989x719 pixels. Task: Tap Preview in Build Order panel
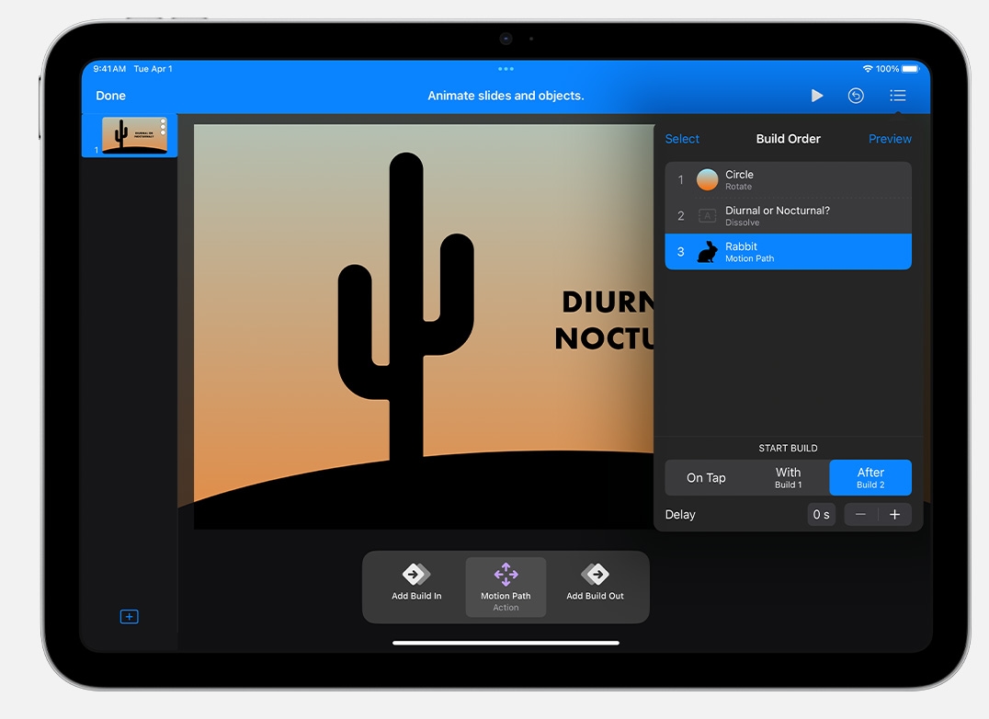coord(890,139)
